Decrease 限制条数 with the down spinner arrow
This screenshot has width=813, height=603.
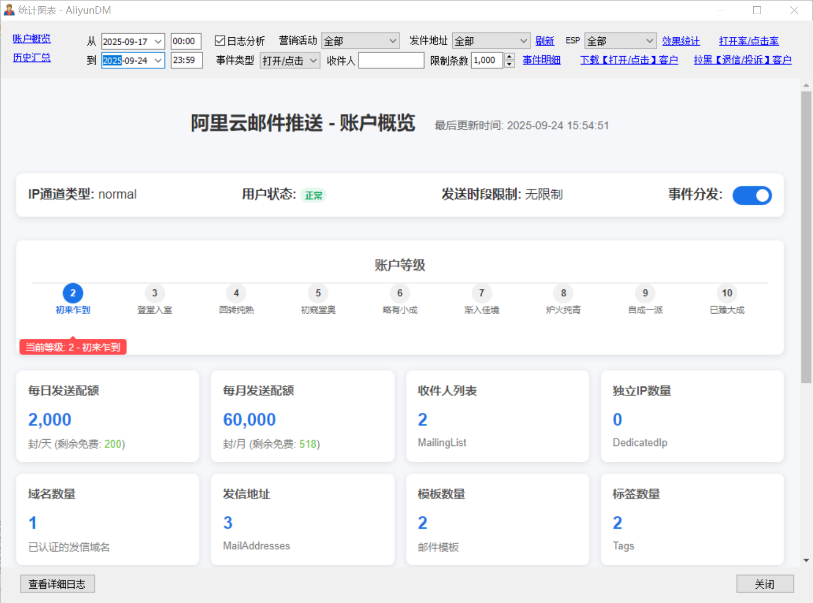(509, 64)
